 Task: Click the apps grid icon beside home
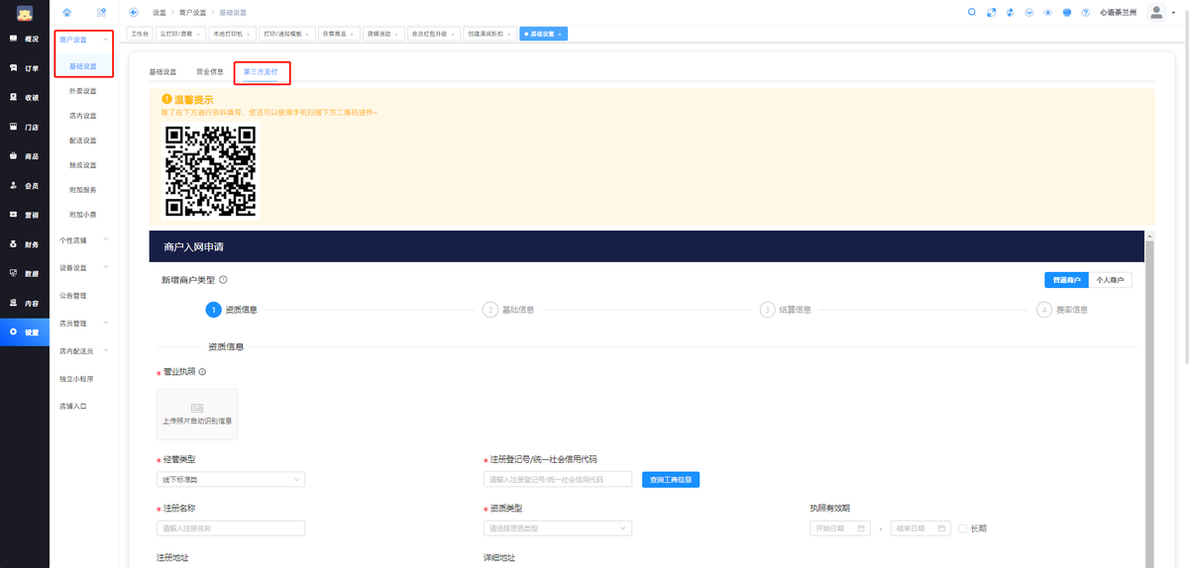click(x=101, y=12)
